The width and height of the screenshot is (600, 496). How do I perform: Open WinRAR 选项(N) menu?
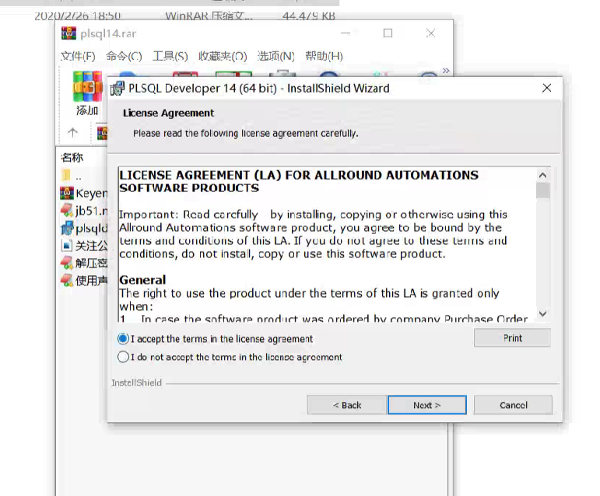[276, 56]
